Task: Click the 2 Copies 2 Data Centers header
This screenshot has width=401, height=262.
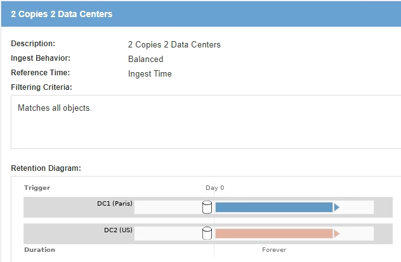Action: [x=62, y=14]
